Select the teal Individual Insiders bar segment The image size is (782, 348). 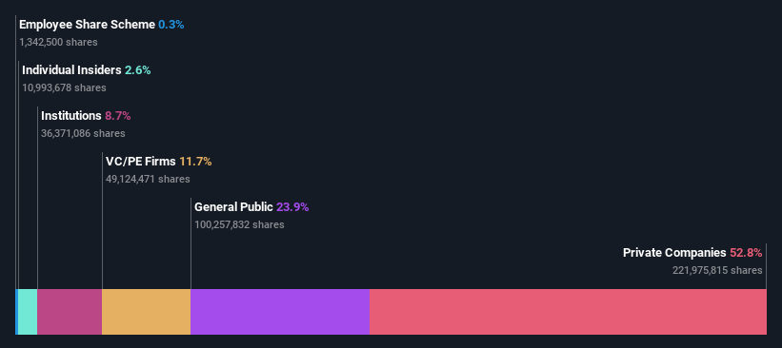pos(28,312)
